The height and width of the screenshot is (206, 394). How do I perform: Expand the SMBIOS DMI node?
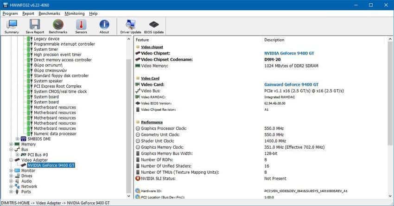click(x=17, y=139)
